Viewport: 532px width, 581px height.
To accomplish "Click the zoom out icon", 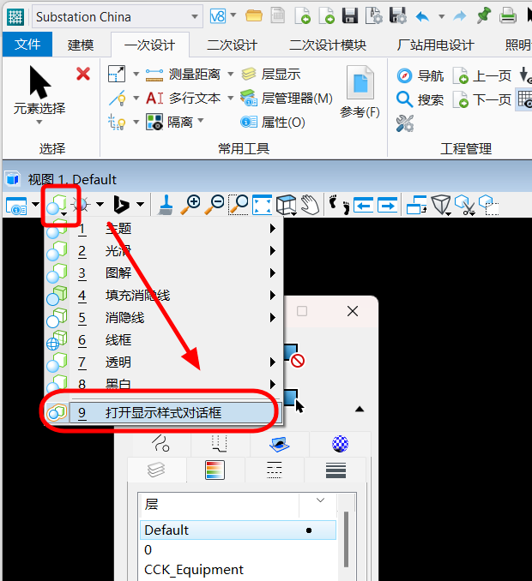I will [215, 205].
